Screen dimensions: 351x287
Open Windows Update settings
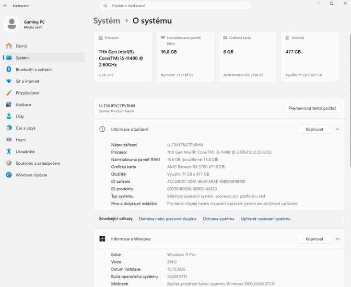coord(44,175)
